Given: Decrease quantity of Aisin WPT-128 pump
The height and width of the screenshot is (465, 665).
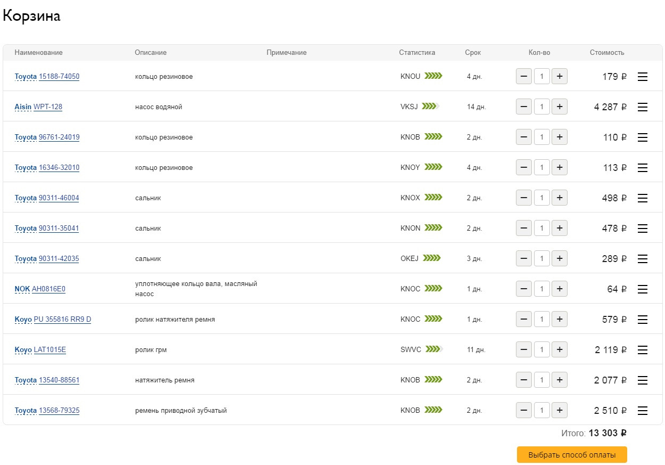Looking at the screenshot, I should (524, 107).
